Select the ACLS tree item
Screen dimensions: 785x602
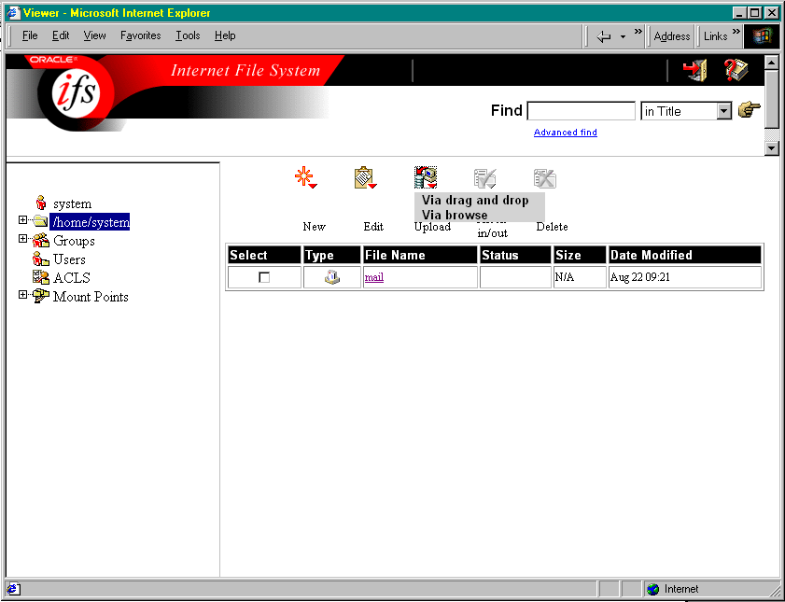(x=72, y=278)
